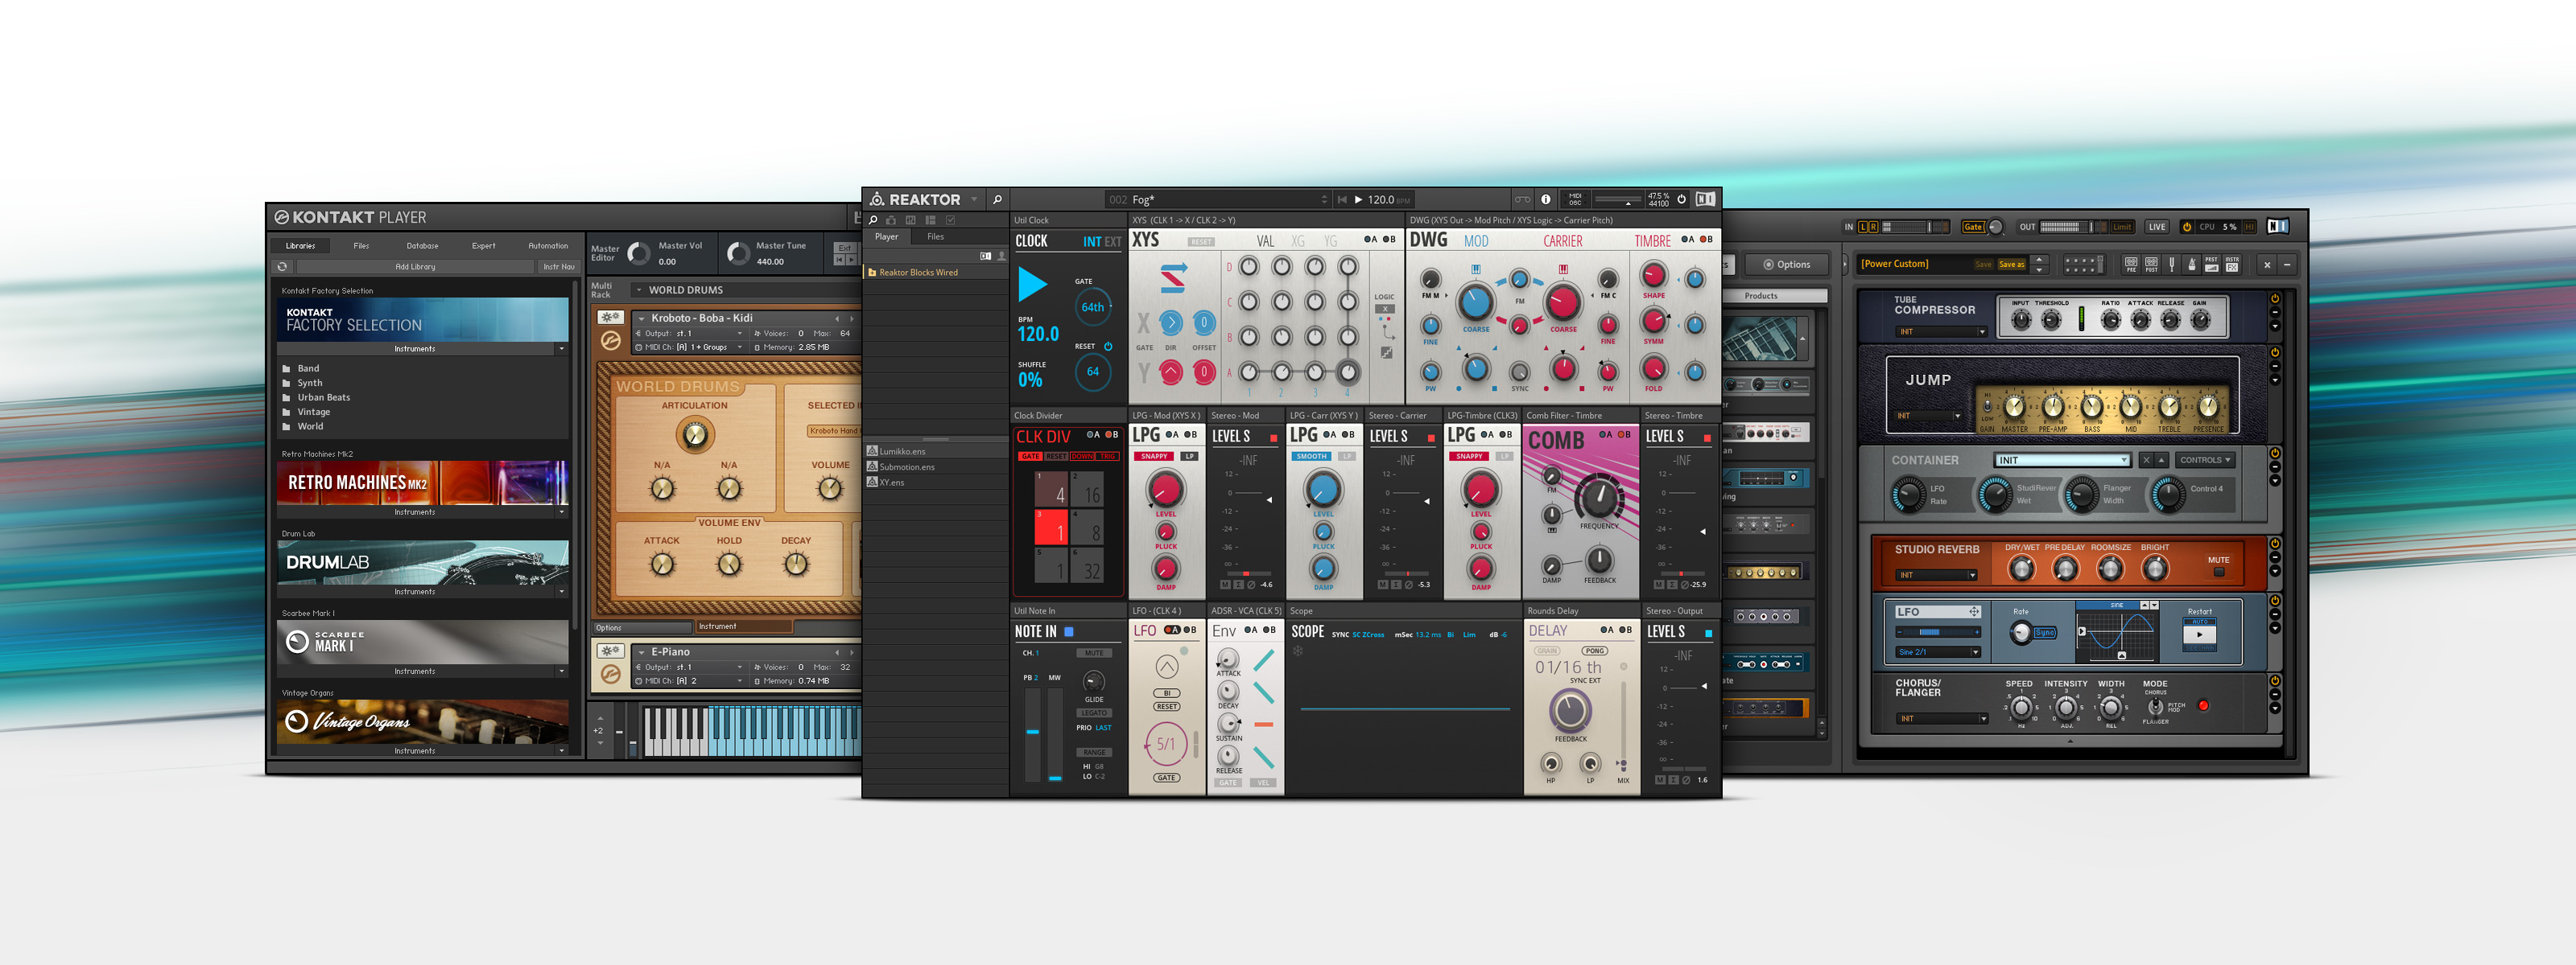Viewport: 2576px width, 965px height.
Task: Toggle the Gate button in Guitar Rig
Action: 1973,228
